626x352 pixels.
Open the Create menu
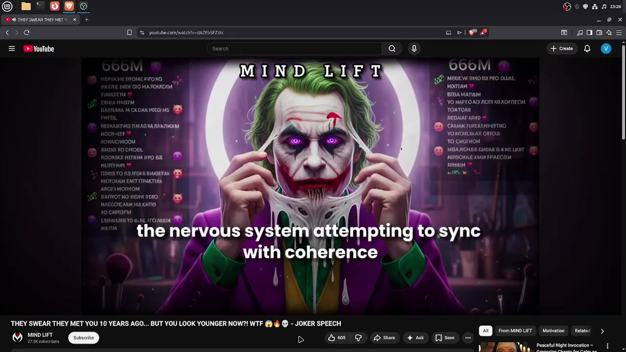[x=561, y=48]
